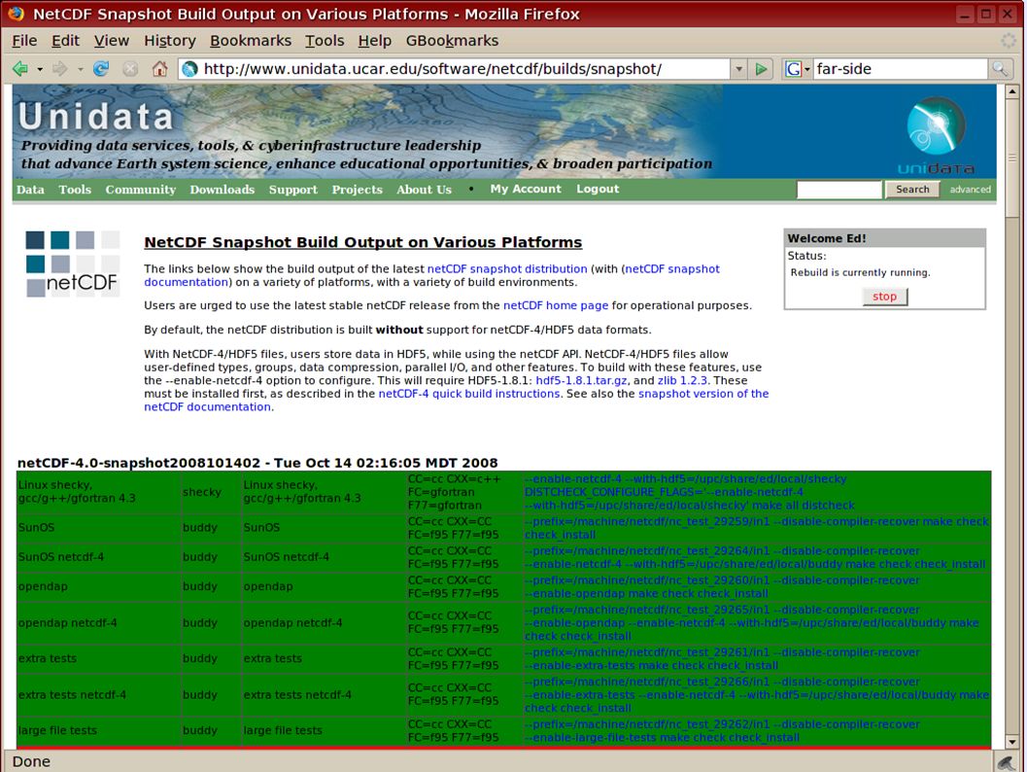Reload the current page
Image resolution: width=1027 pixels, height=772 pixels.
pos(101,69)
